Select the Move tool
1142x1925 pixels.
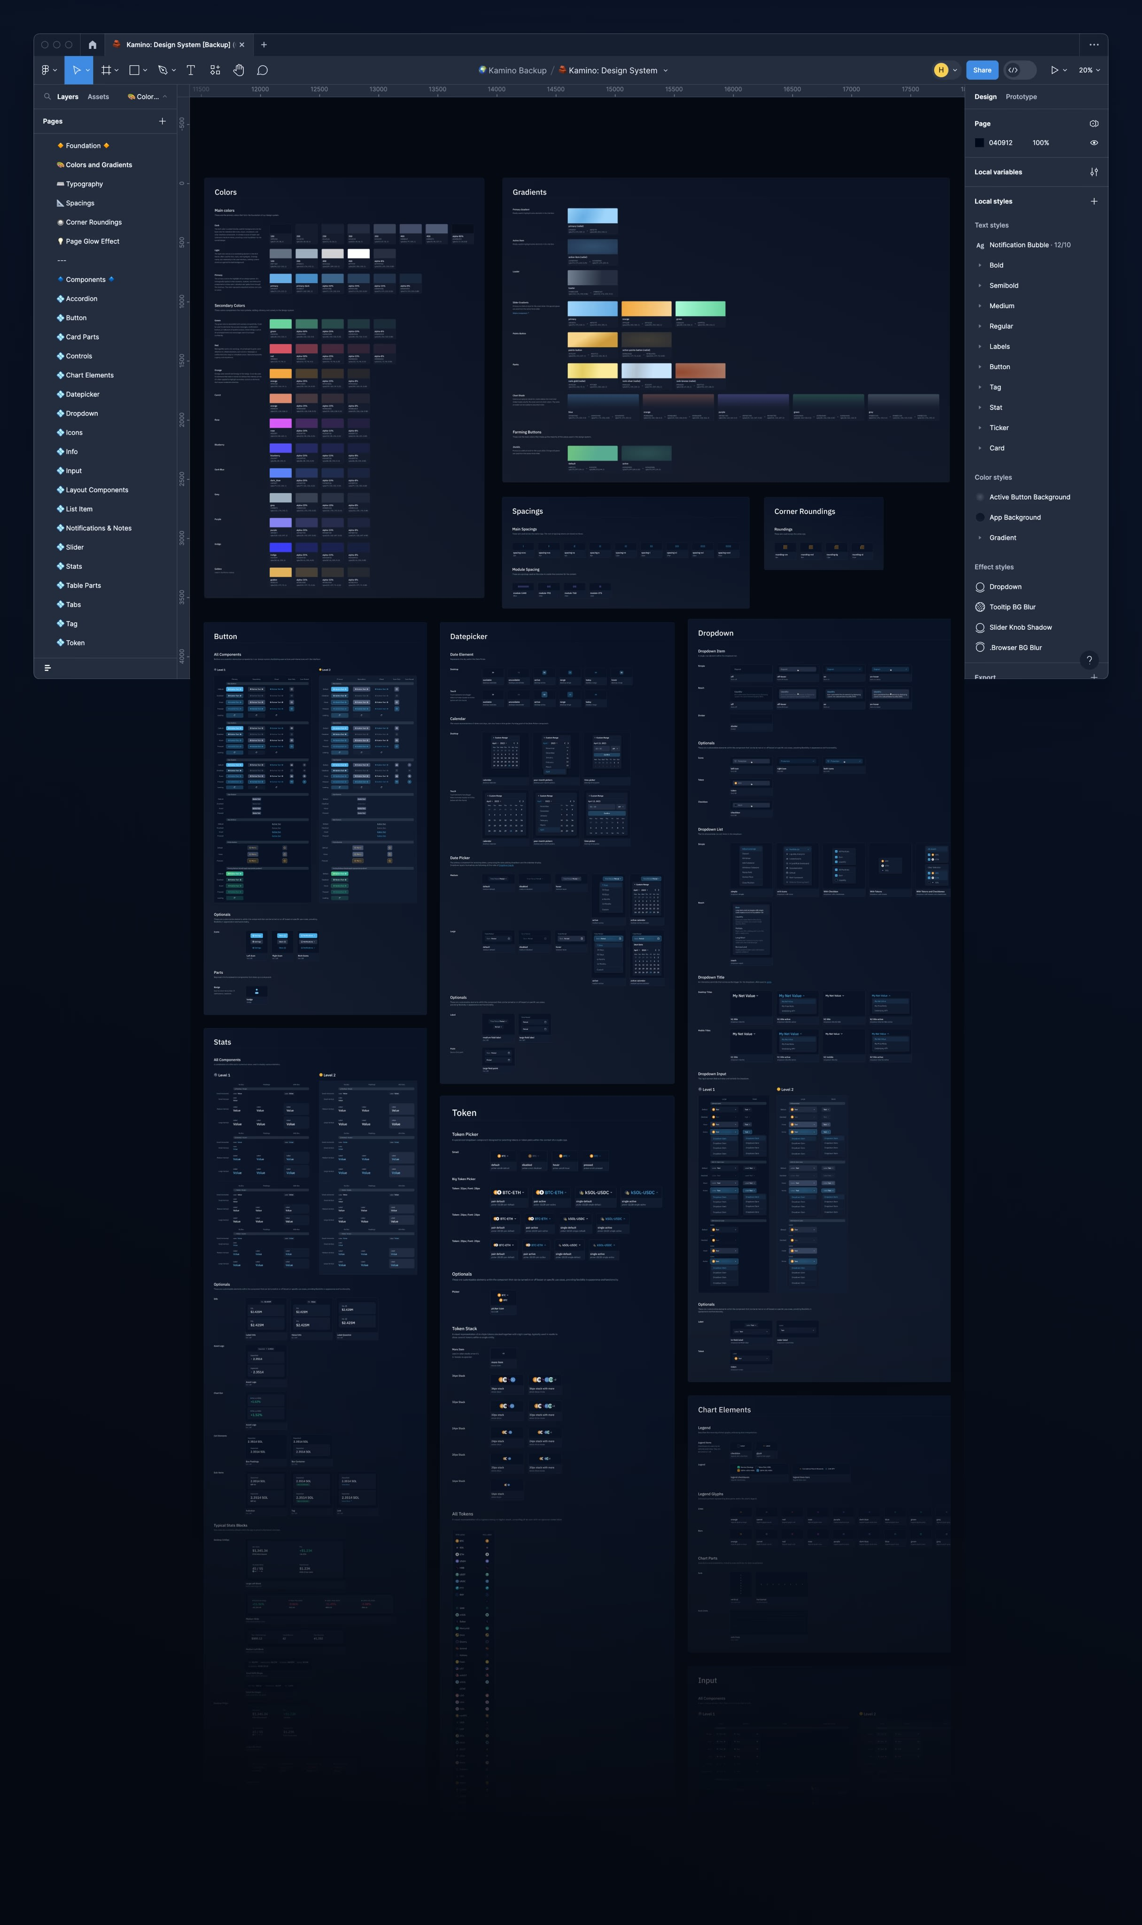point(76,70)
